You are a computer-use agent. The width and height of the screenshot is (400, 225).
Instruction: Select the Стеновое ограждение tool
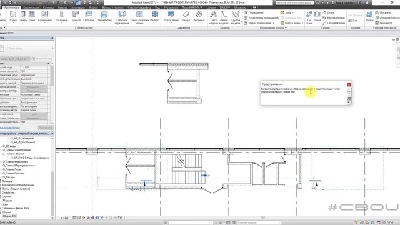coord(122,17)
